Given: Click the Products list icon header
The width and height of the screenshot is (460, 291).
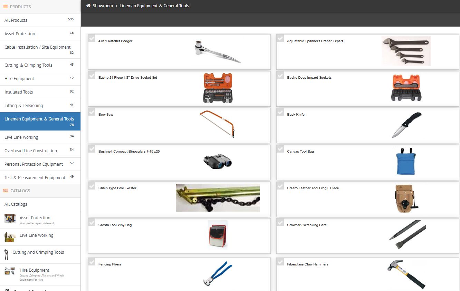Looking at the screenshot, I should (x=5, y=7).
